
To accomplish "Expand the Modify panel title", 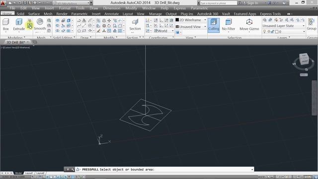I will click(x=110, y=38).
